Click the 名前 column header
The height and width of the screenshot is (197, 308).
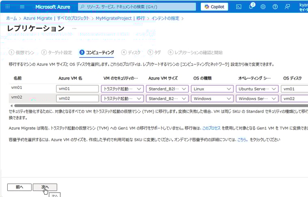(17, 78)
